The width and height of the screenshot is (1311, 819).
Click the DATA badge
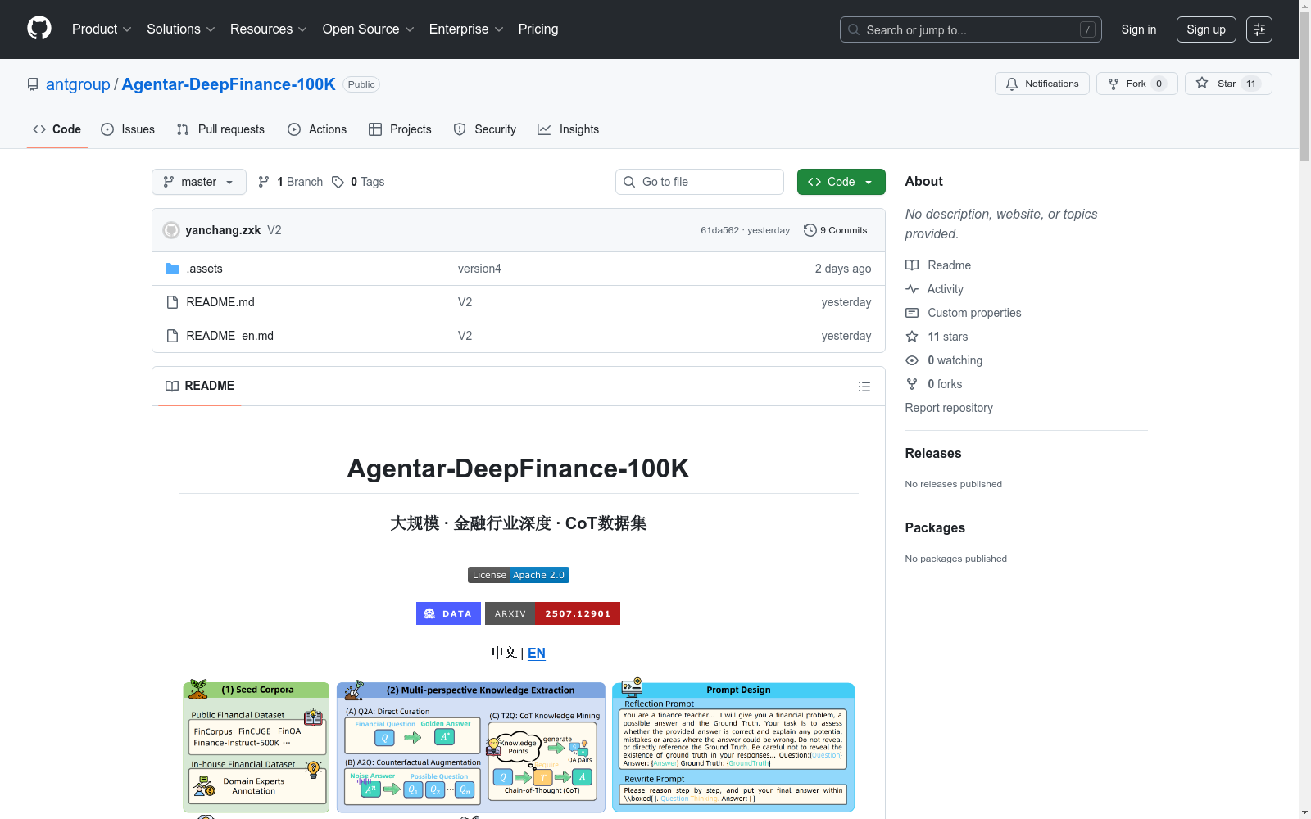[x=448, y=613]
